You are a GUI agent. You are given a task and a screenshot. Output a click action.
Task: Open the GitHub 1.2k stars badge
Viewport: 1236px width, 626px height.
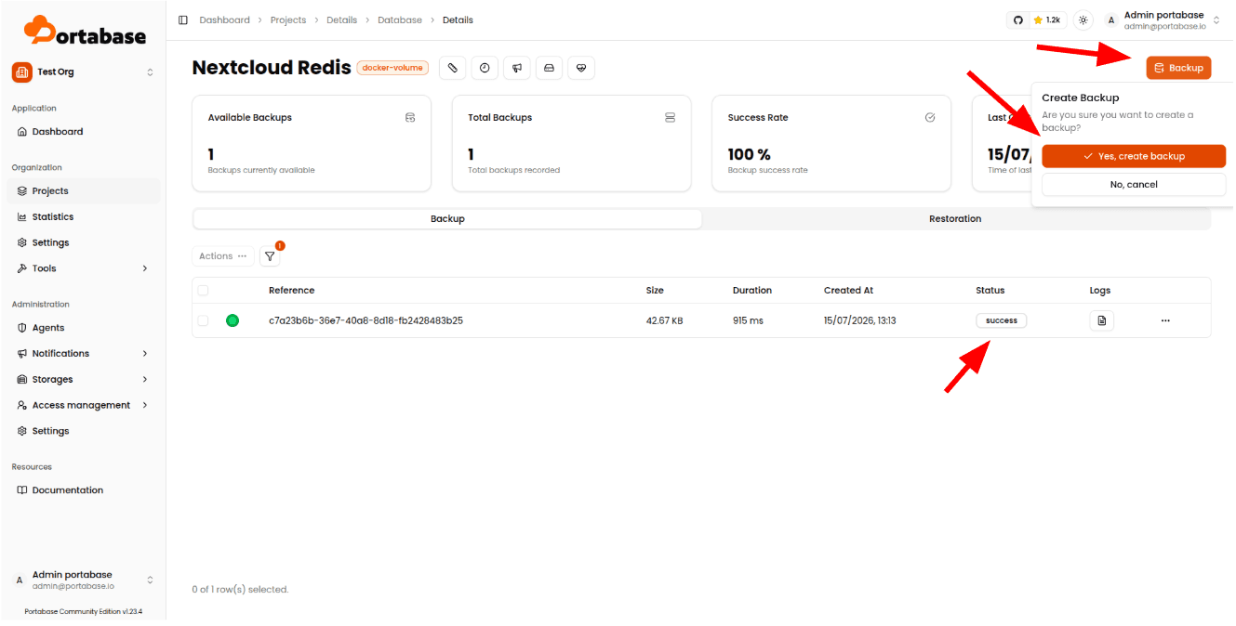1036,20
